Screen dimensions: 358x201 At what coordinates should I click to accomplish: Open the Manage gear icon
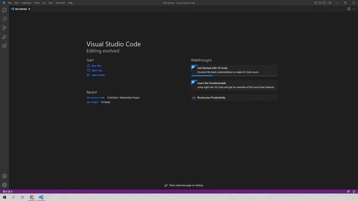click(4, 185)
